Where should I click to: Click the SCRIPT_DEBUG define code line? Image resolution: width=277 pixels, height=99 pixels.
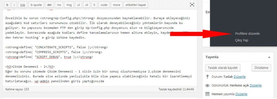(49, 57)
